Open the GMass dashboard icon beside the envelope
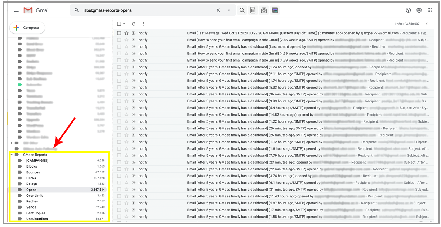This screenshot has height=227, width=441. [x=275, y=10]
